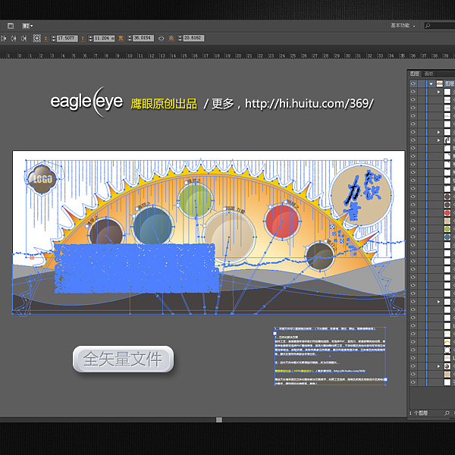This screenshot has height=455, width=455.
Task: Toggle visibility of the top 图层 layer
Action: click(x=413, y=83)
